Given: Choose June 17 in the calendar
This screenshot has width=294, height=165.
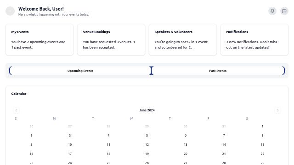Looking at the screenshot, I should click(70, 154).
